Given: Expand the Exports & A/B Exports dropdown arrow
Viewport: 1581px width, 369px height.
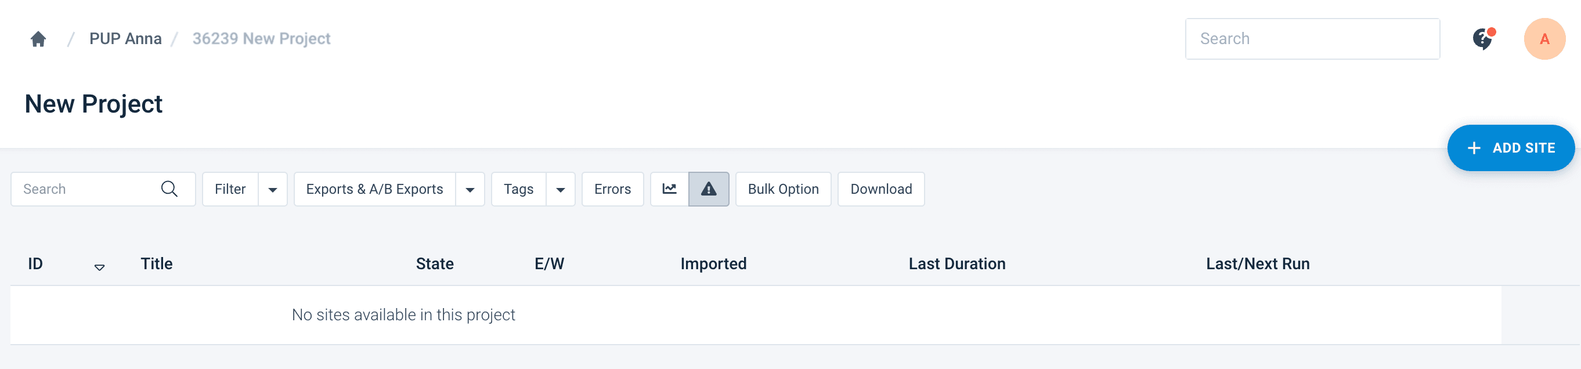Looking at the screenshot, I should tap(470, 190).
